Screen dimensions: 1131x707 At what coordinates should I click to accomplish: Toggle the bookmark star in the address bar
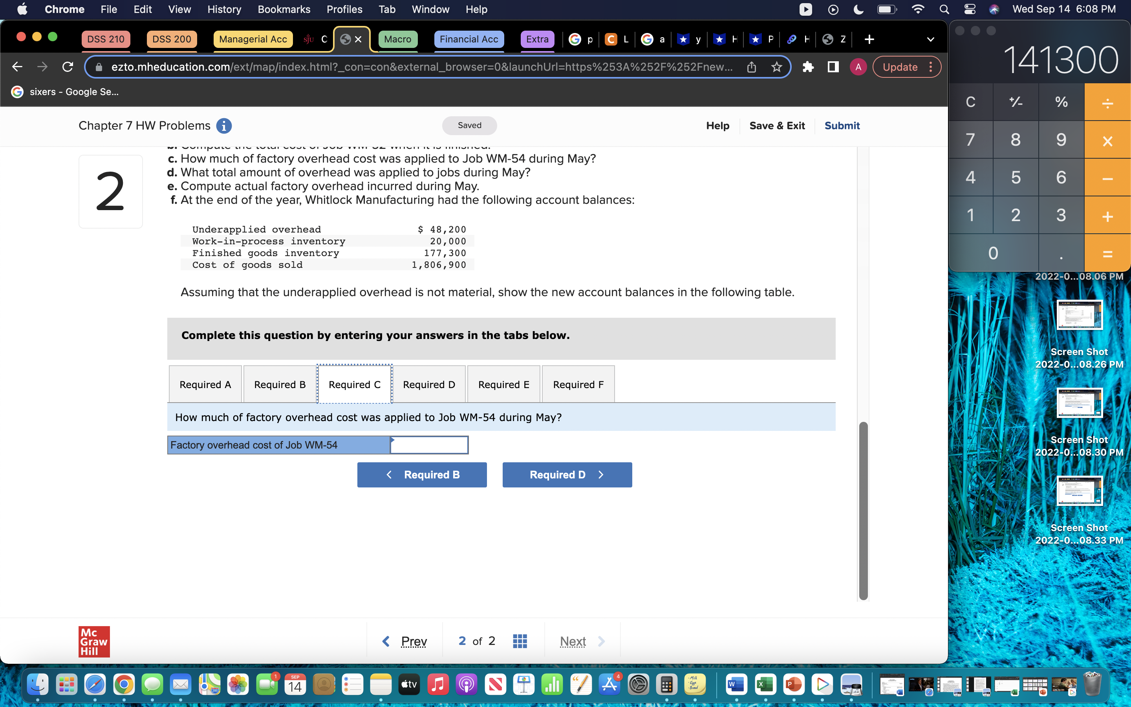tap(776, 67)
